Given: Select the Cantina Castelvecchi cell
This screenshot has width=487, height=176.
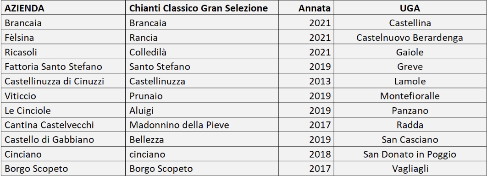Looking at the screenshot, I should coord(63,125).
